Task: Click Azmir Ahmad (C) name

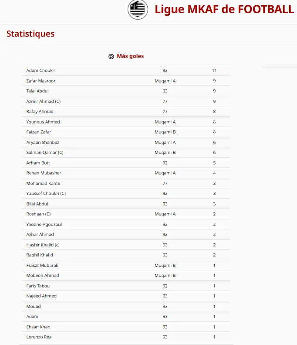Action: tap(43, 101)
